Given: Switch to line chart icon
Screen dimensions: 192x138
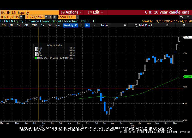Looking at the screenshot, I should pyautogui.click(x=82, y=25).
